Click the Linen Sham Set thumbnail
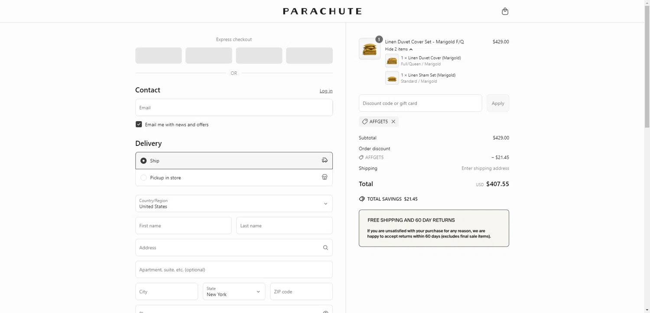Viewport: 650px width, 313px height. (392, 78)
